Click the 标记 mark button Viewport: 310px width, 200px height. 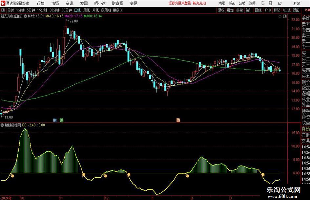pyautogui.click(x=277, y=10)
